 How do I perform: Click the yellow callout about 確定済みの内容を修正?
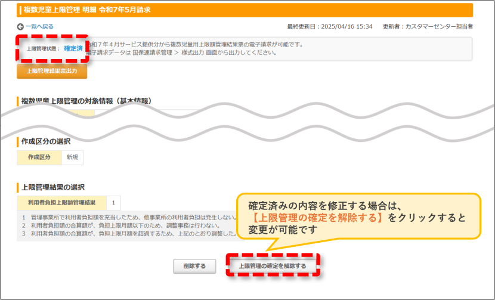358,217
